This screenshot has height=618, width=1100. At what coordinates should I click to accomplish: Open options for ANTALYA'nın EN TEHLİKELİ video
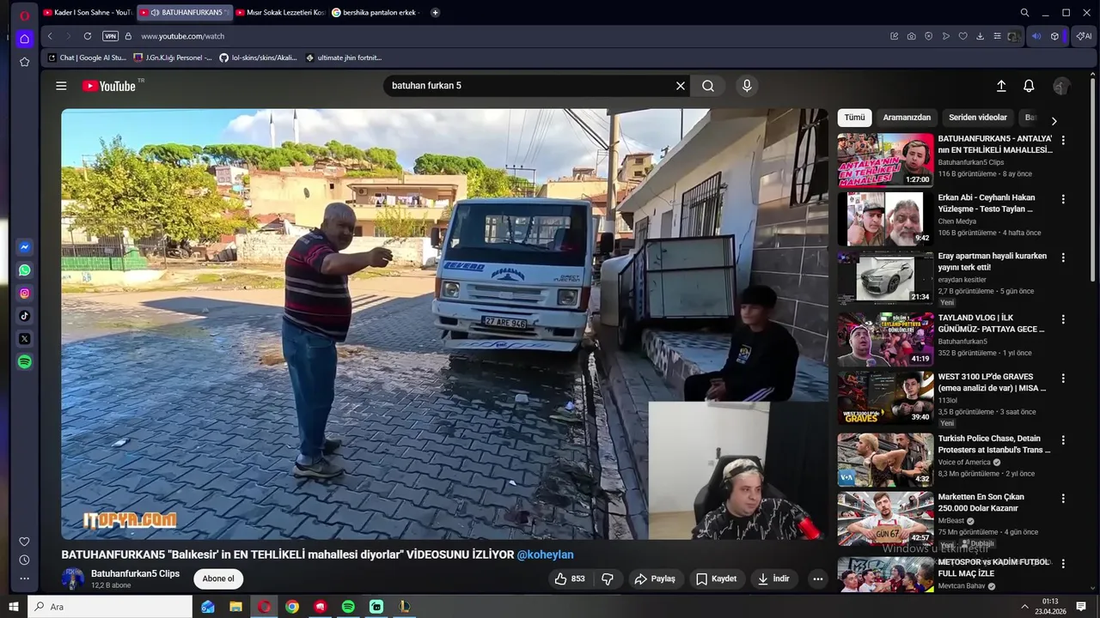click(x=1063, y=140)
